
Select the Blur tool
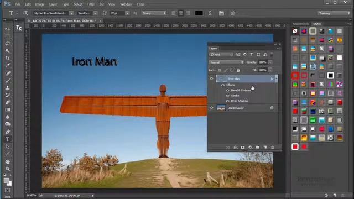click(7, 117)
